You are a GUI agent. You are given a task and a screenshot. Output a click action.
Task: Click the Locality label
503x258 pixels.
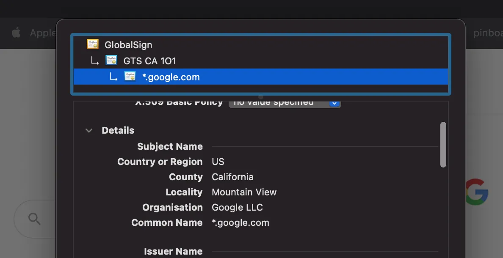184,192
